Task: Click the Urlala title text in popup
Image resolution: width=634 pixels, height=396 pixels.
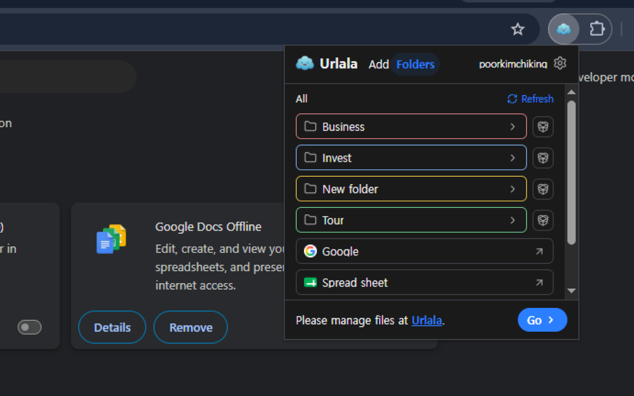Action: (339, 64)
